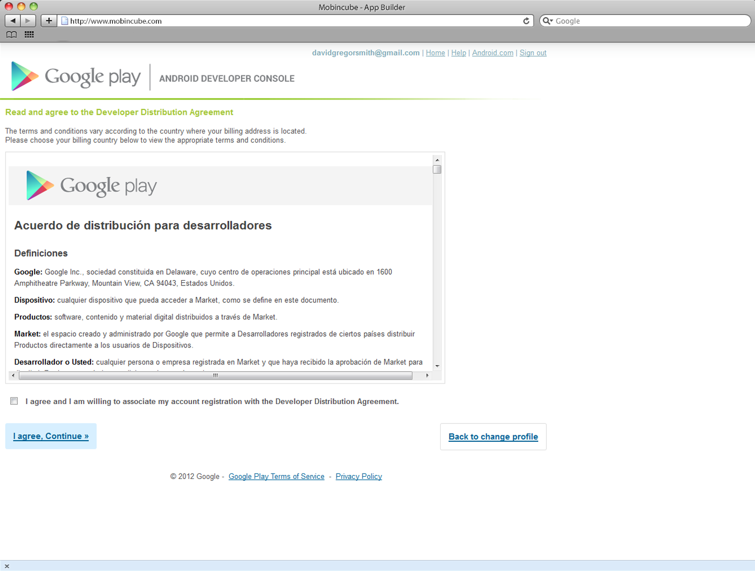Click the Android Developer Console heading
Screen dimensions: 755x571
point(226,79)
